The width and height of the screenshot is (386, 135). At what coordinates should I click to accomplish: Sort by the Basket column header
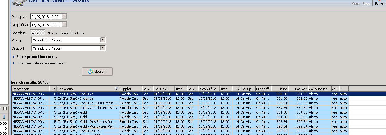coord(298,89)
